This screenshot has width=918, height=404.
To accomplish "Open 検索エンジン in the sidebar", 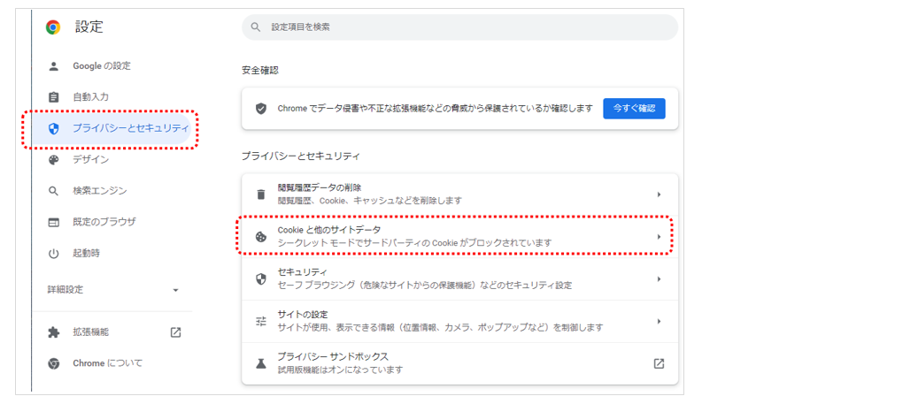I will point(99,191).
